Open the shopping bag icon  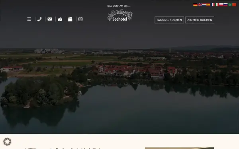[70, 19]
